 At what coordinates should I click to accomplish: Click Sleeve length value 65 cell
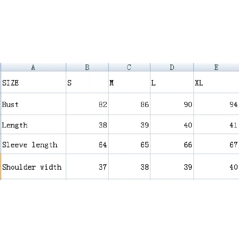pos(129,145)
